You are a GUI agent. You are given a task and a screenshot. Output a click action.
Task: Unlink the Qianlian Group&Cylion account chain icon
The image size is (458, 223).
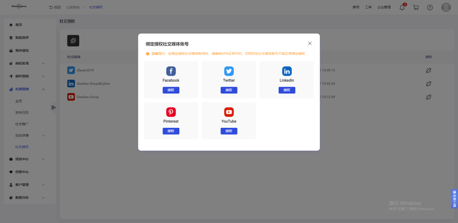[x=428, y=84]
